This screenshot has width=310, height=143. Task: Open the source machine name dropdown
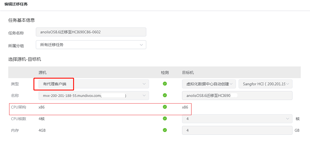point(94,96)
